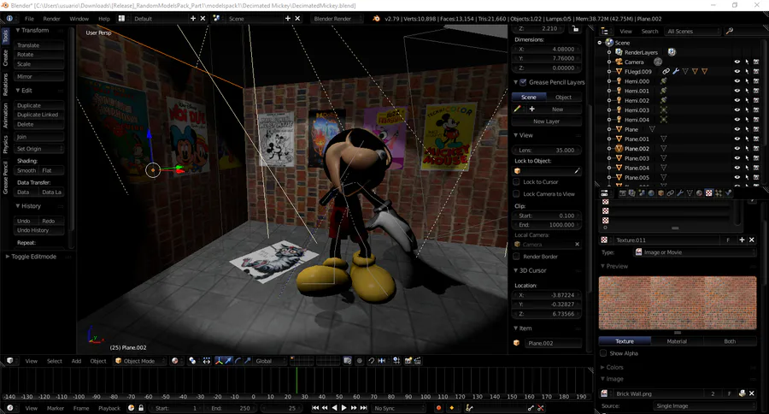Screen dimensions: 769x414
Task: Open texture Type Image or Movie dropdown
Action: tap(694, 252)
